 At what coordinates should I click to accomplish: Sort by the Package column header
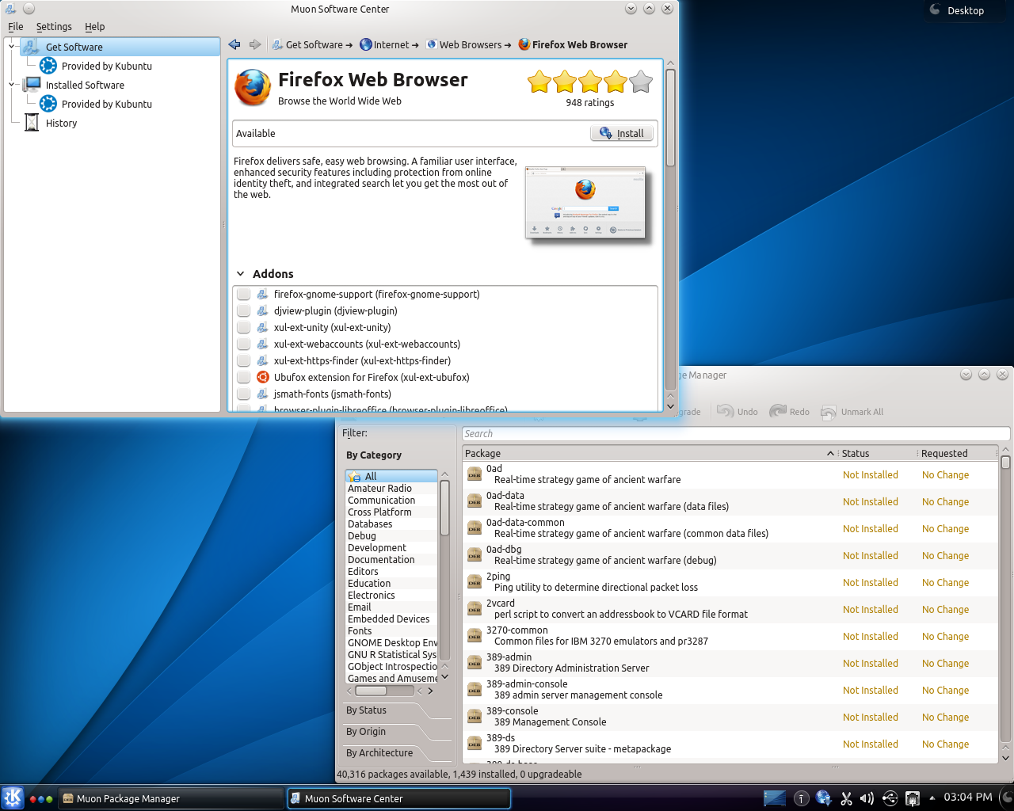pyautogui.click(x=650, y=454)
